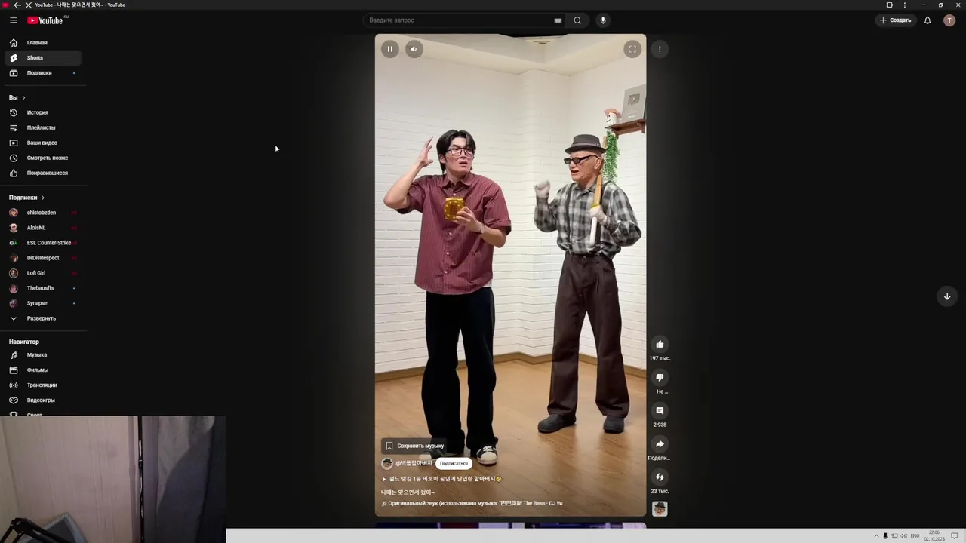Start voice search with microphone
Screen dimensions: 966x543
(602, 20)
